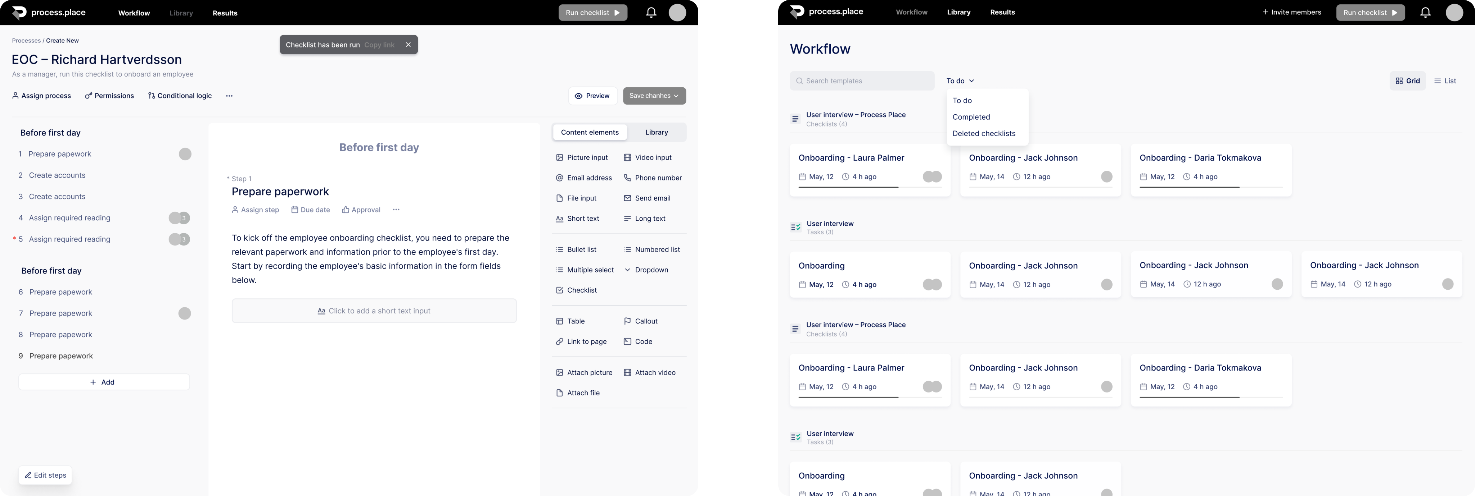Toggle the pill switch on the Onboarding card
The width and height of the screenshot is (1475, 496).
point(932,284)
